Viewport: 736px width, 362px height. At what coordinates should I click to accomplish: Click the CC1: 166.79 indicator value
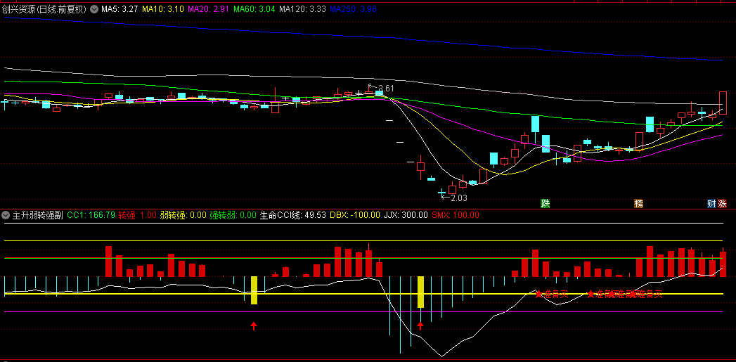pyautogui.click(x=91, y=215)
